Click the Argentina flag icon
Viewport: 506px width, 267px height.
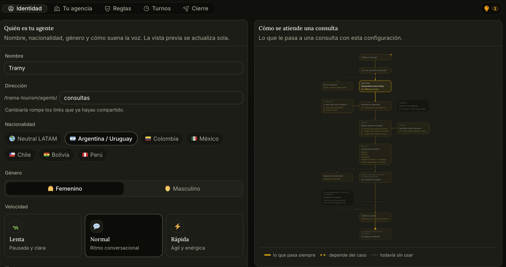(x=73, y=139)
